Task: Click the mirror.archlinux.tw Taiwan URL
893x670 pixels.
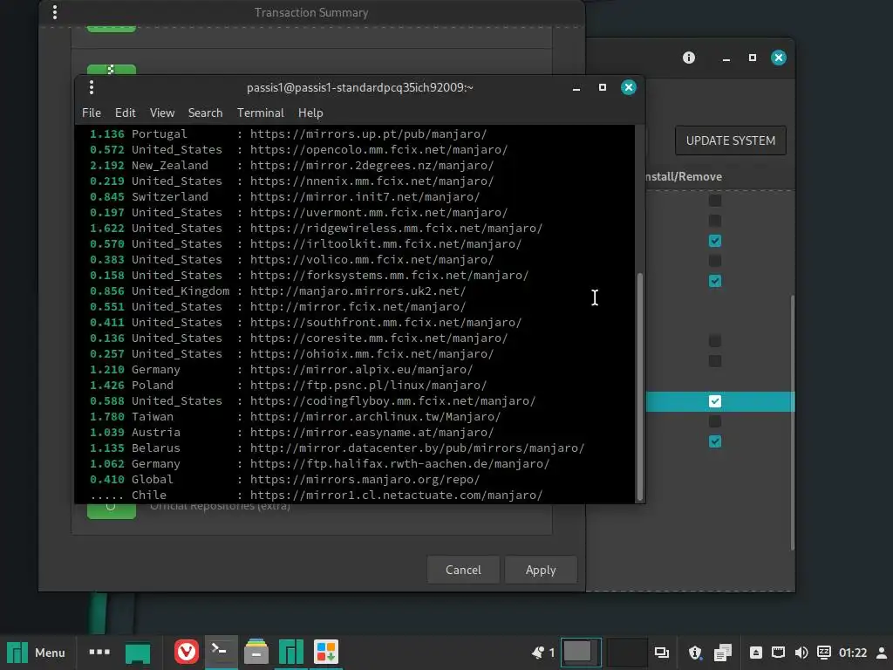Action: [375, 416]
